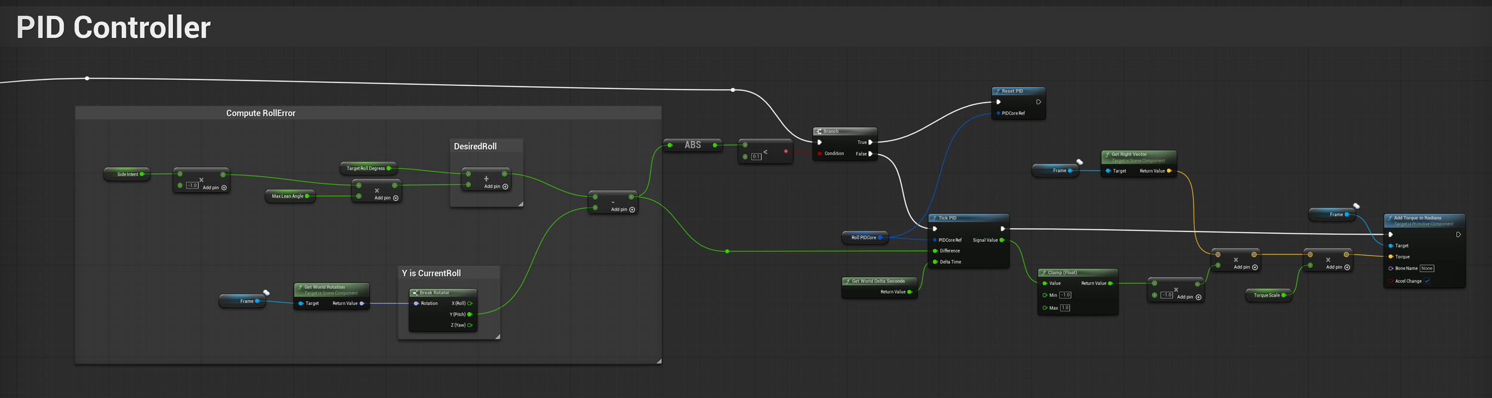Click the Reset PID function icon
This screenshot has height=398, width=1492.
[x=998, y=91]
